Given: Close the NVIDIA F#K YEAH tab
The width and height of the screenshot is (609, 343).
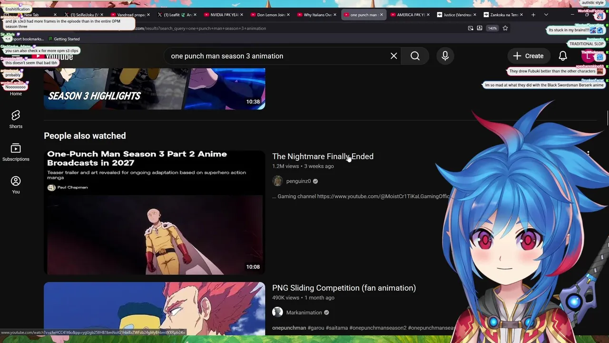Looking at the screenshot, I should pyautogui.click(x=242, y=15).
